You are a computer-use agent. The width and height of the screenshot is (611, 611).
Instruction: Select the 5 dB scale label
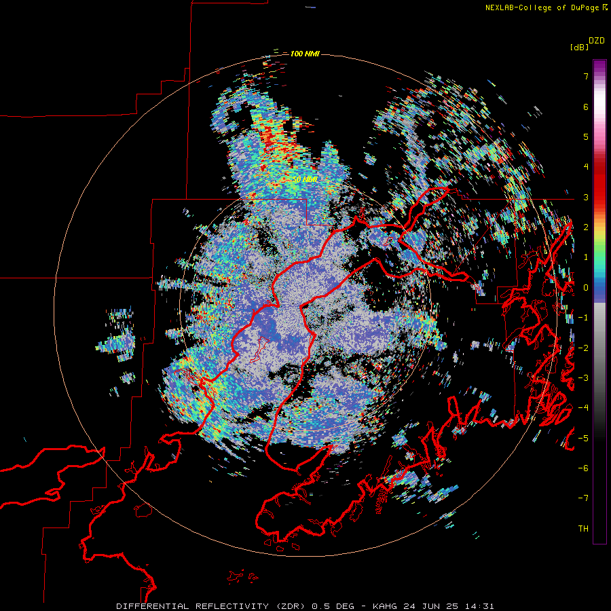[586, 136]
